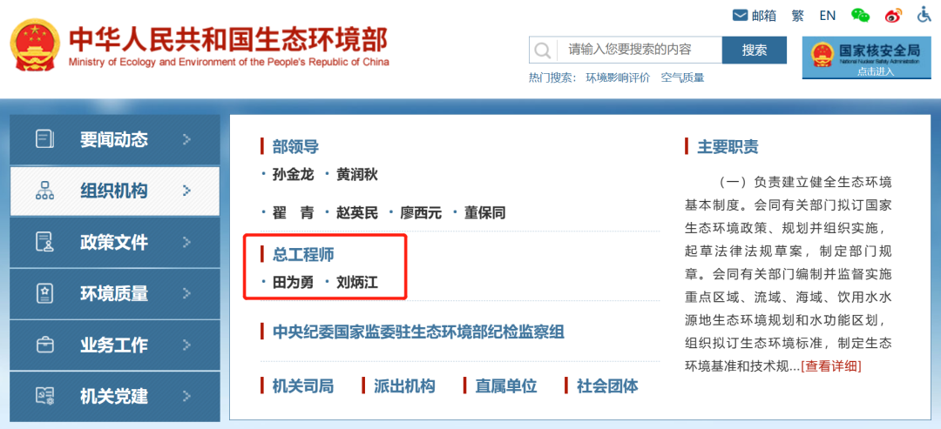Open the 机关党建 sidebar menu item

point(114,396)
